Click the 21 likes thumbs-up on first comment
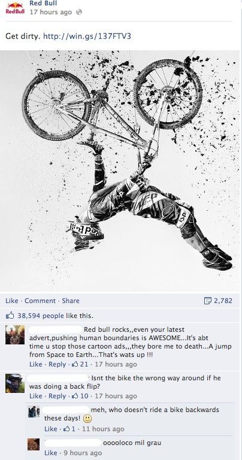242x460 pixels. pos(74,364)
